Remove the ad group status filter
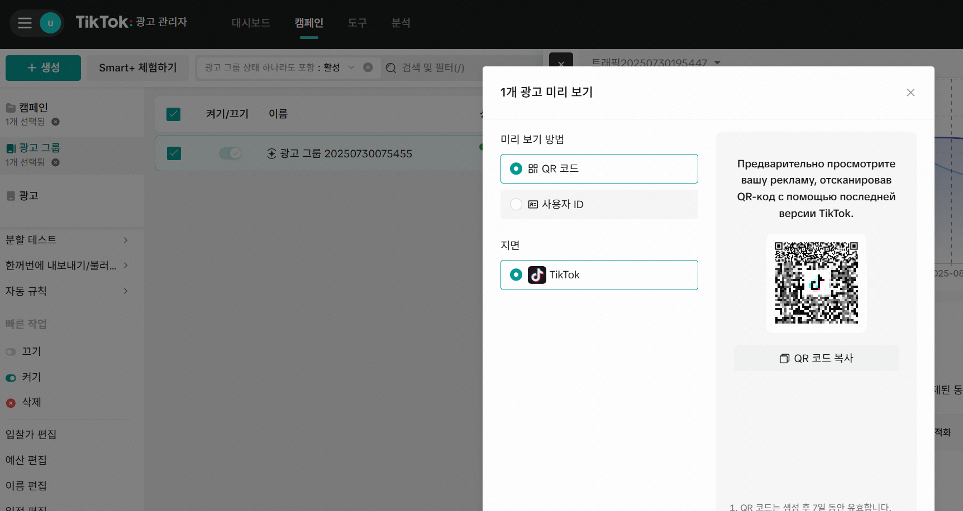963x511 pixels. point(368,68)
